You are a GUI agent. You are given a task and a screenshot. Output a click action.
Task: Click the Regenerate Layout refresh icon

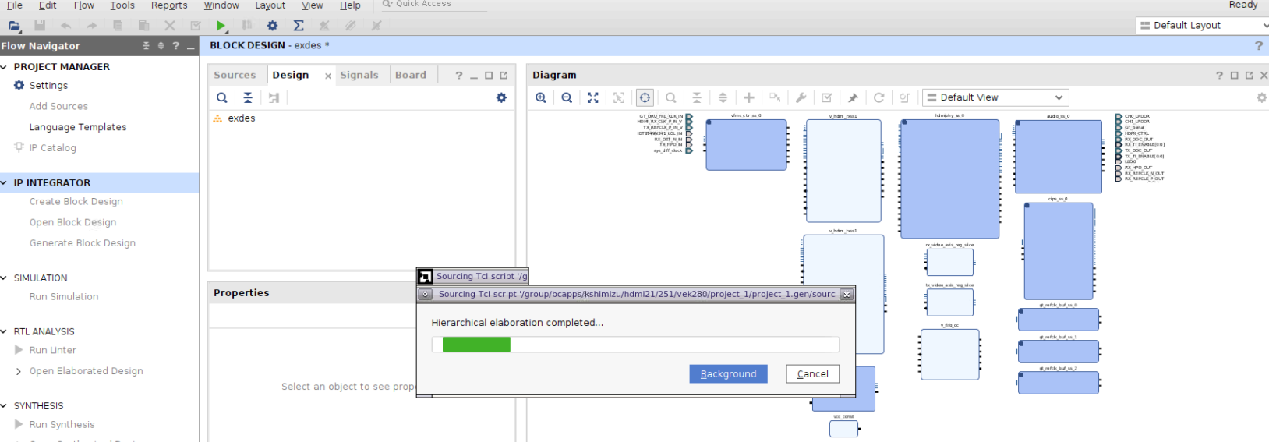click(x=878, y=97)
